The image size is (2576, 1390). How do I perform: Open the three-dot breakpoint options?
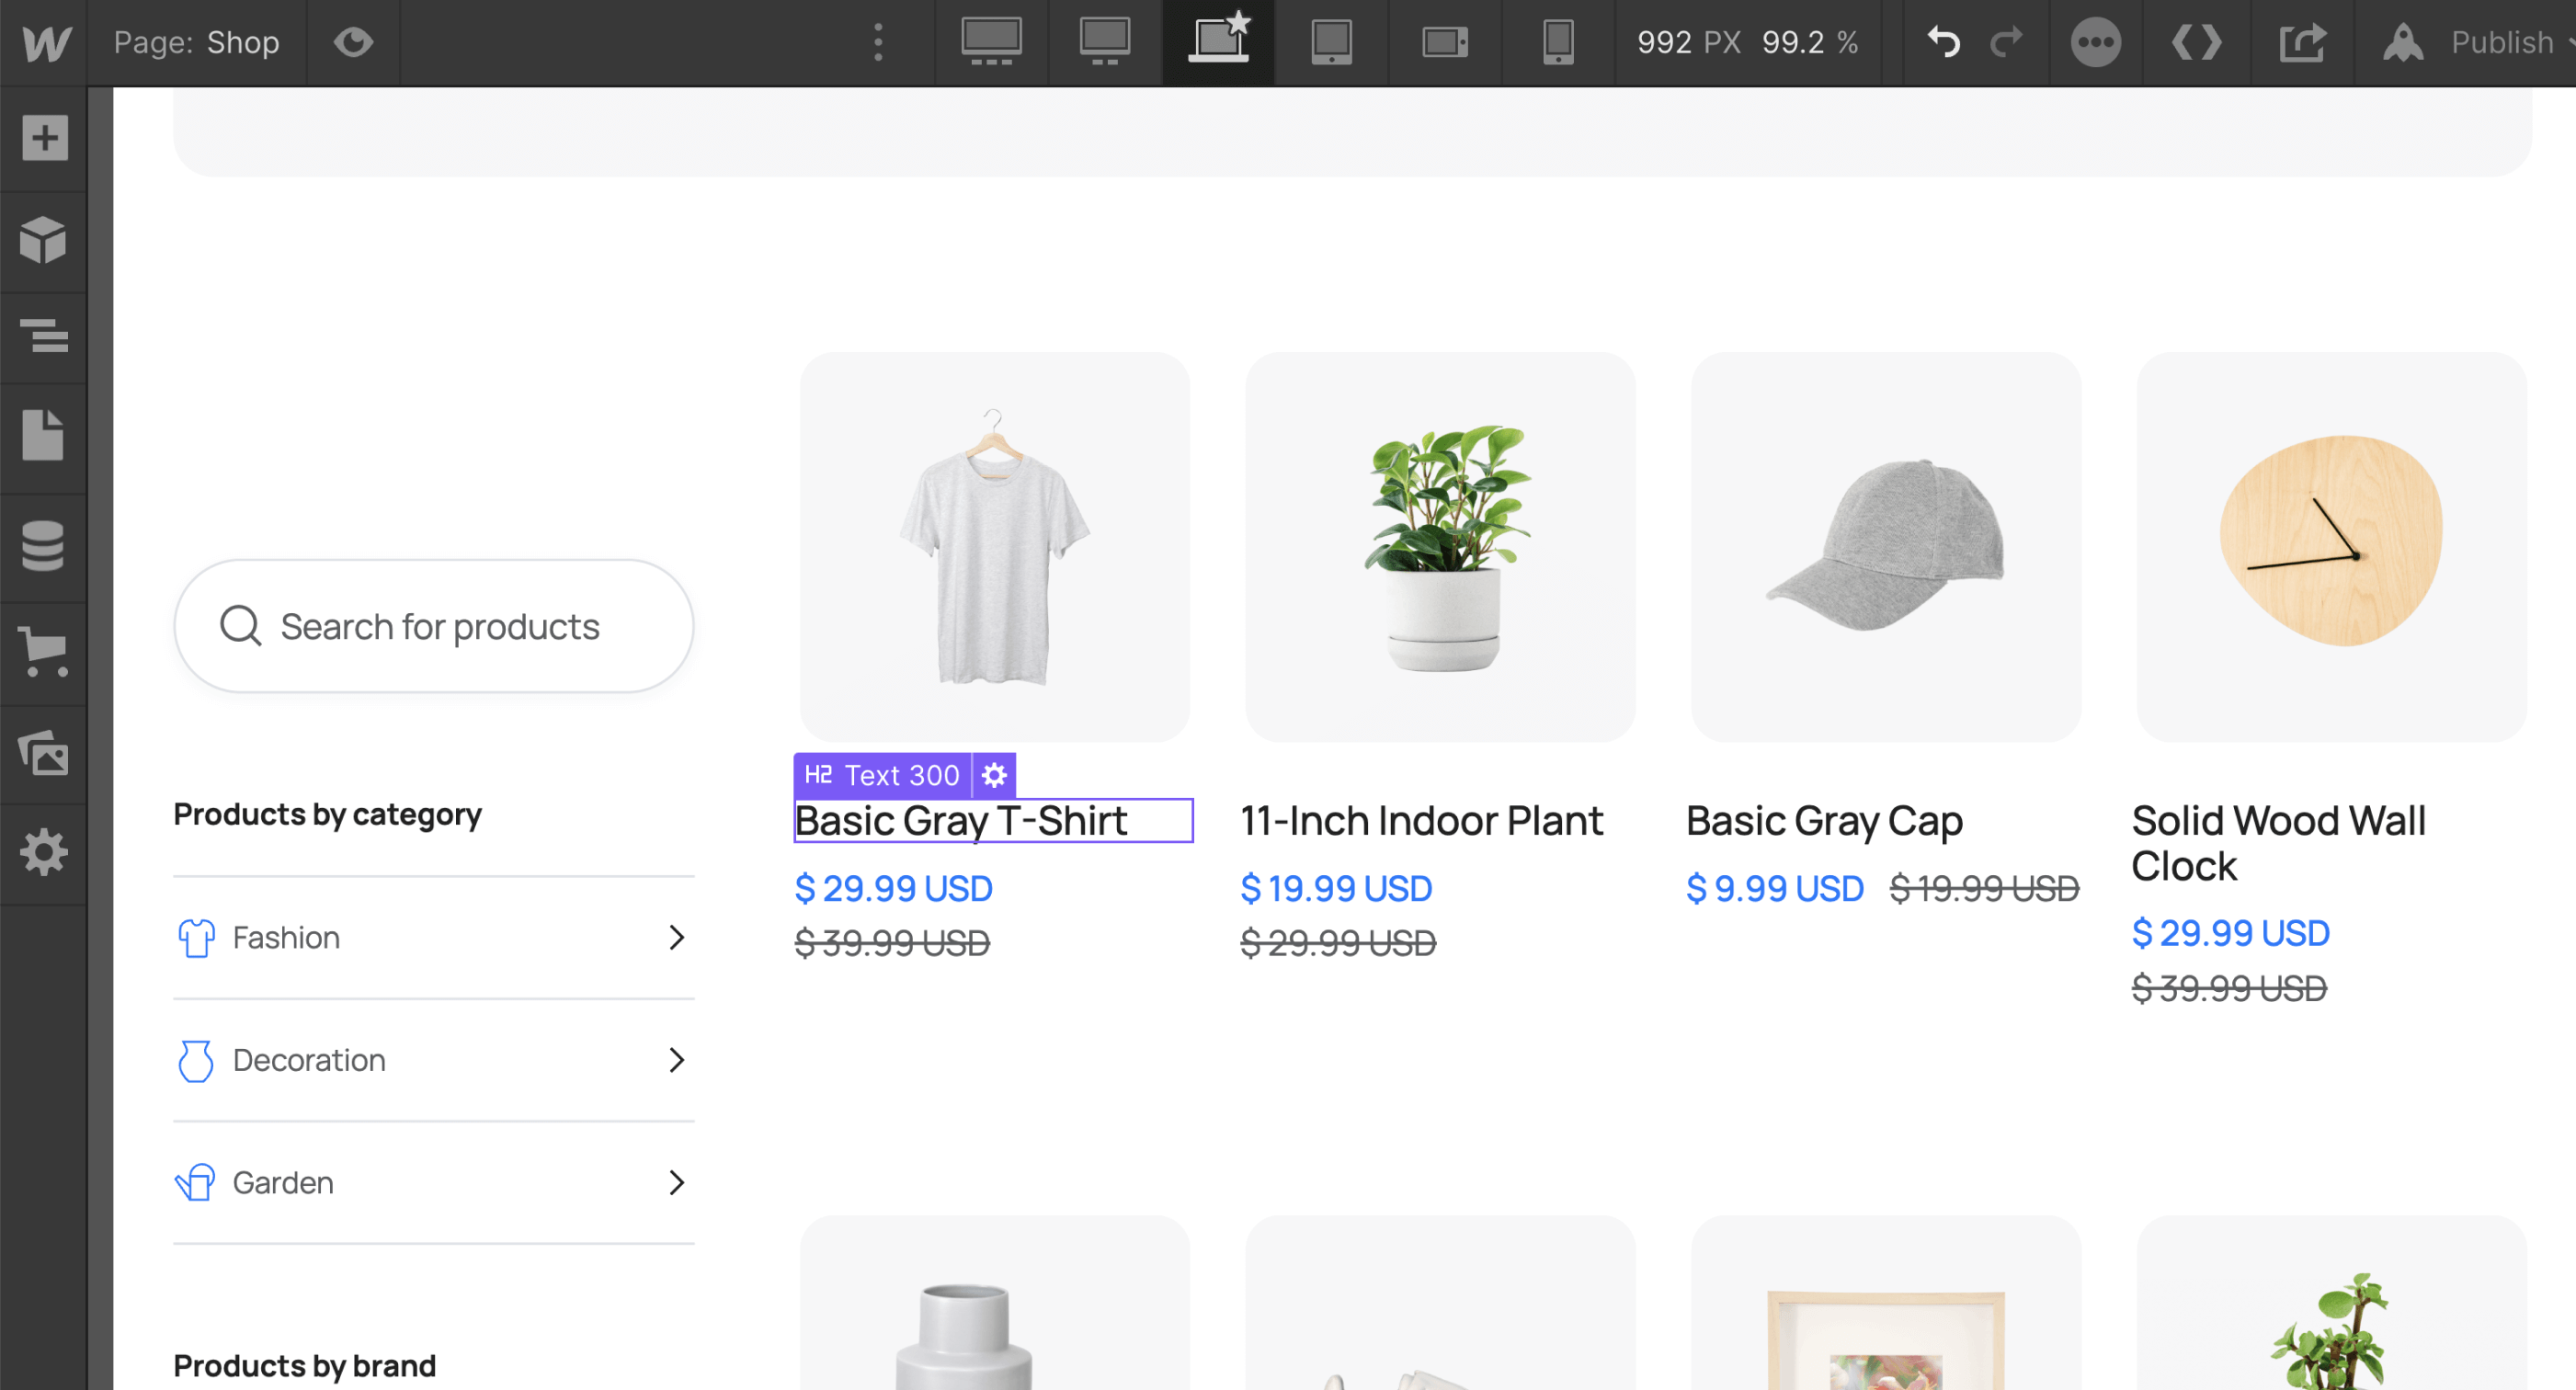pyautogui.click(x=878, y=42)
